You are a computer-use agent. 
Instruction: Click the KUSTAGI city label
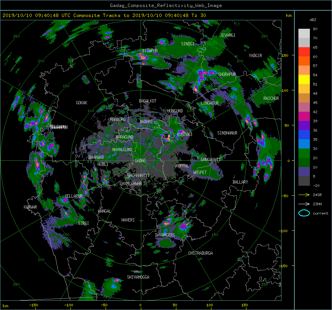click(x=185, y=135)
